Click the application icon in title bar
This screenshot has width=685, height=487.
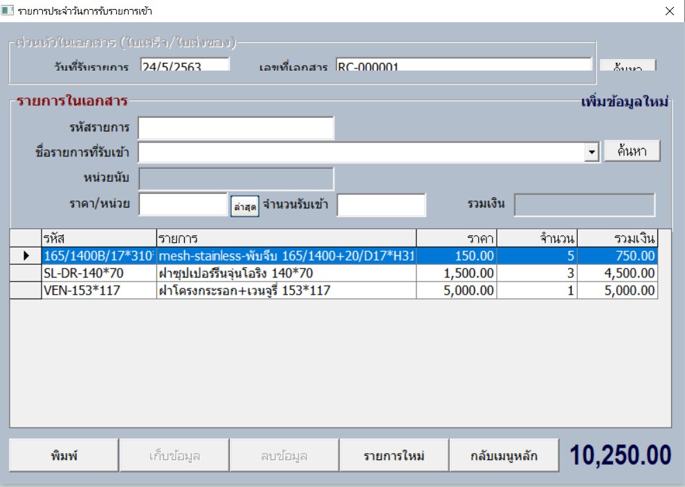pos(8,10)
